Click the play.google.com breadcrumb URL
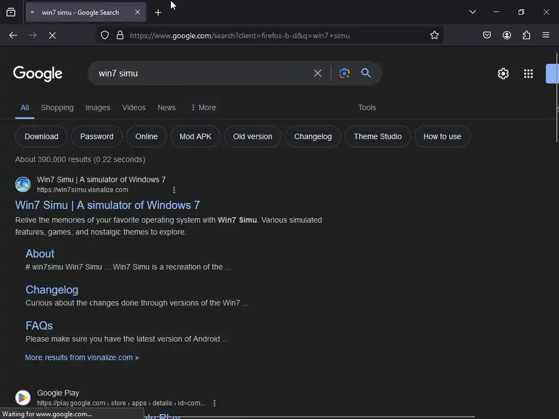 point(121,403)
